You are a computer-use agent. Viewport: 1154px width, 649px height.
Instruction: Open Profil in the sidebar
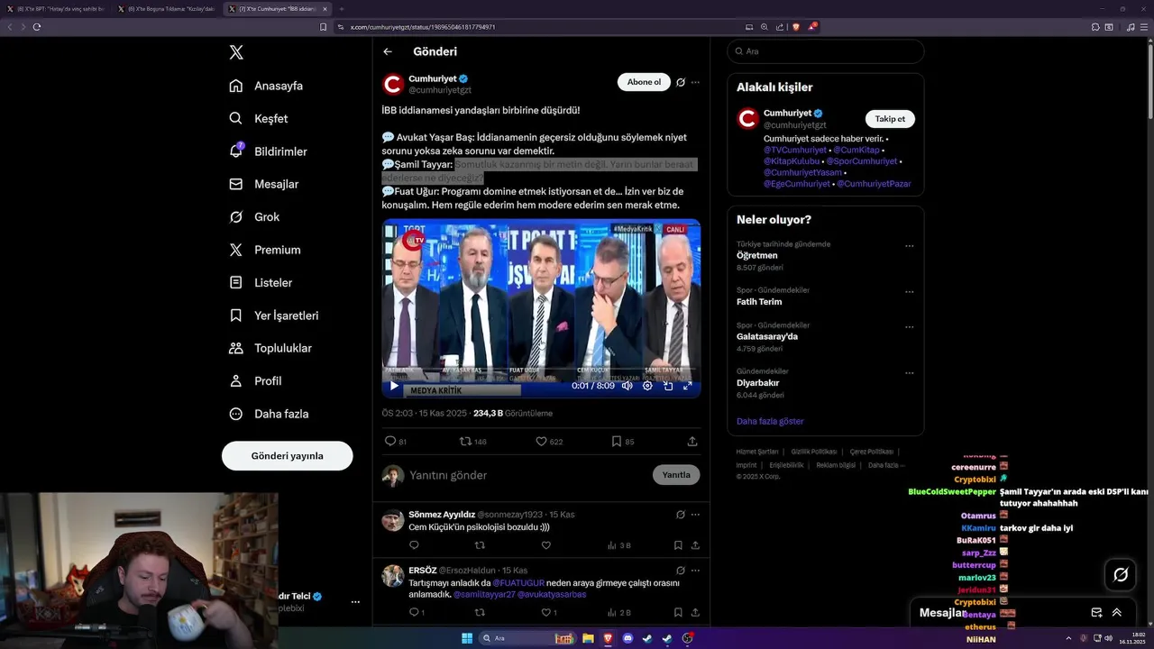coord(255,380)
